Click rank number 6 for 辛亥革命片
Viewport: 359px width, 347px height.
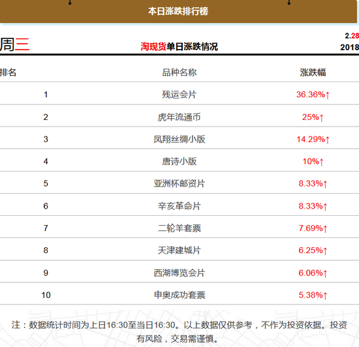coord(46,206)
